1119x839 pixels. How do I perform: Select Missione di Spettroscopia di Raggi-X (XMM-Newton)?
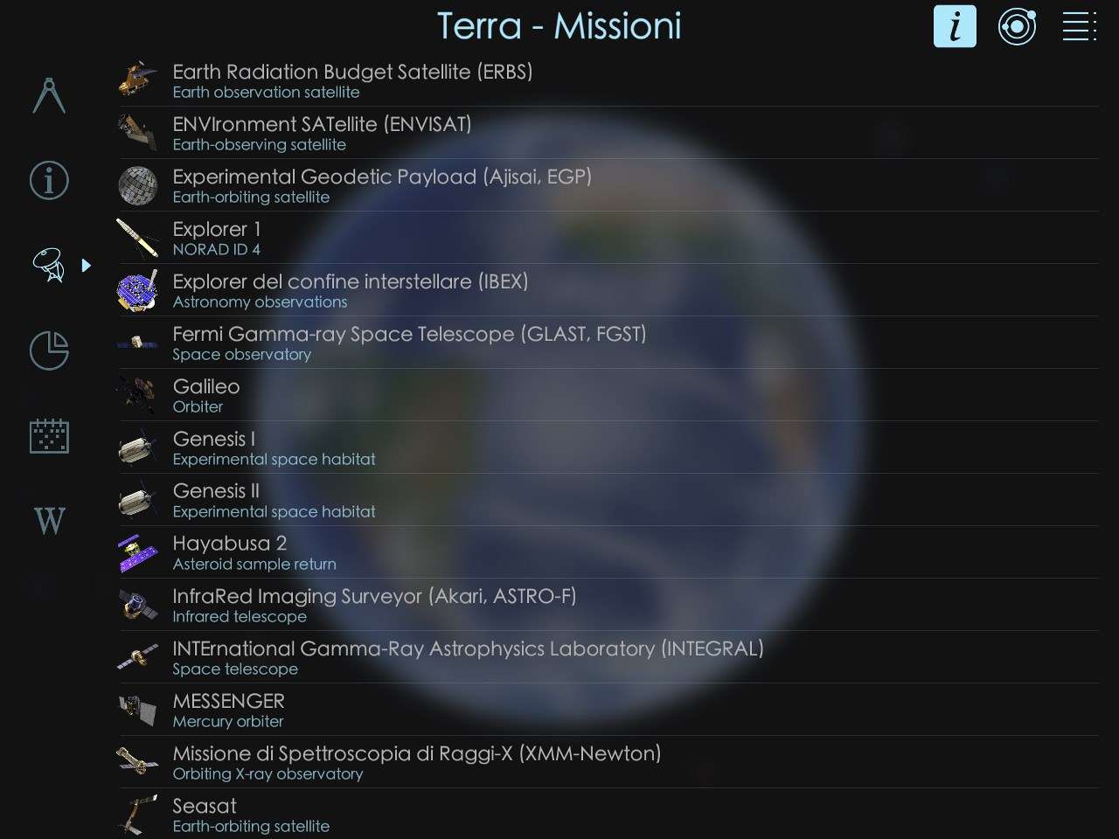click(417, 753)
